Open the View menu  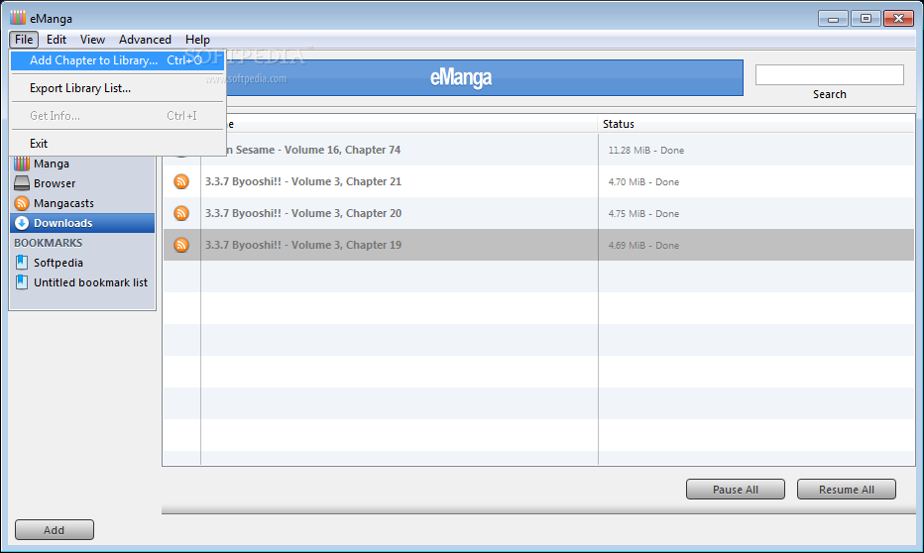[92, 40]
